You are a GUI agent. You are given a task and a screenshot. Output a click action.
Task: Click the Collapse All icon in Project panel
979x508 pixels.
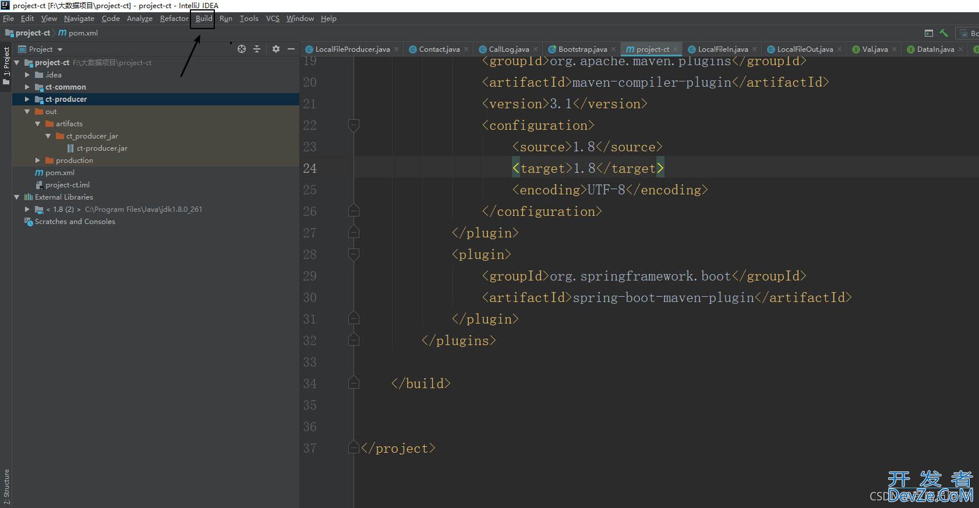click(x=257, y=49)
